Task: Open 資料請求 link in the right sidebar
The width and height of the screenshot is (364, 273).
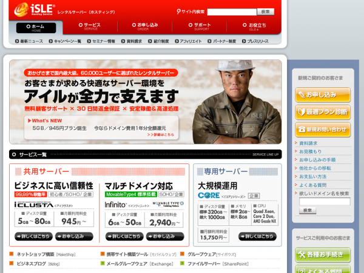Action: click(x=308, y=143)
